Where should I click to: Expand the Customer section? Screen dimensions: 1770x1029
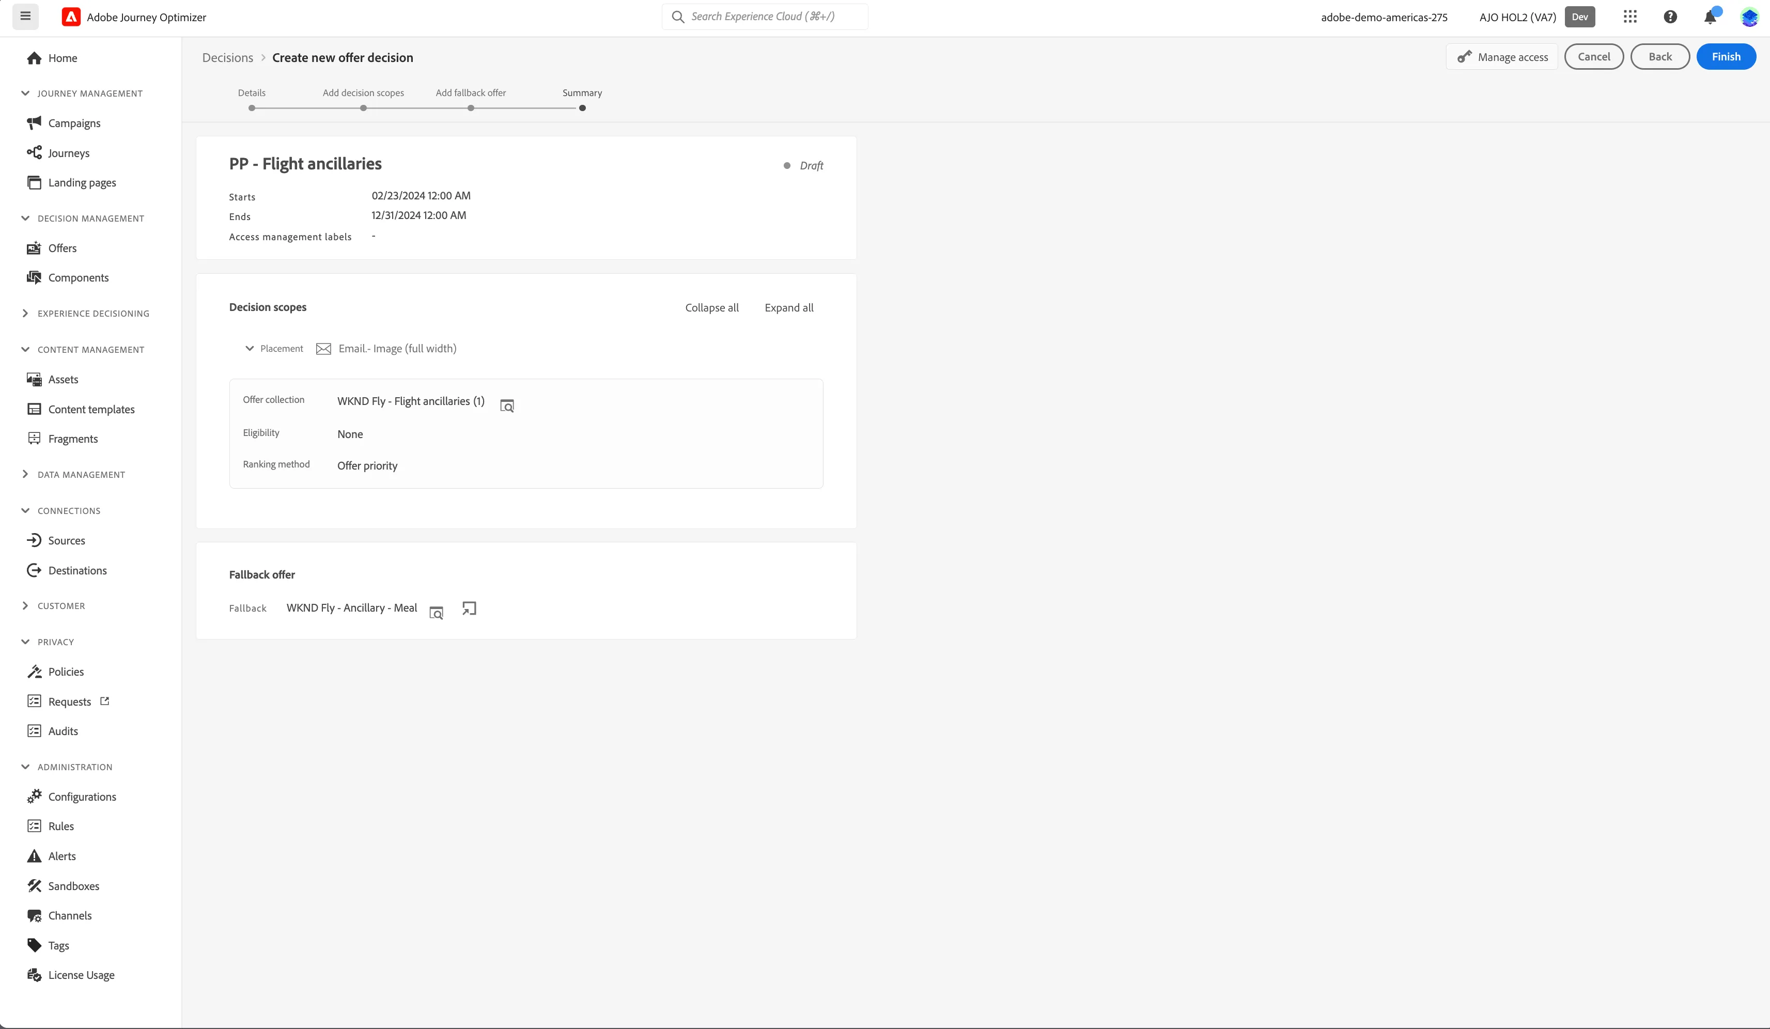25,605
